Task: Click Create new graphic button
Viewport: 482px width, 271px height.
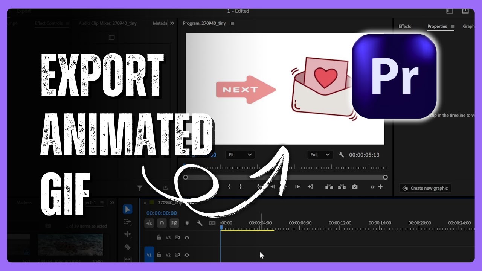Action: (x=425, y=188)
